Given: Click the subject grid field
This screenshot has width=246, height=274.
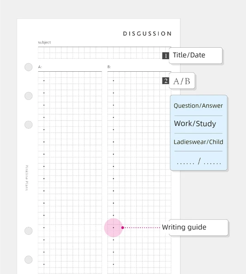Looking at the screenshot, I should pos(104,53).
